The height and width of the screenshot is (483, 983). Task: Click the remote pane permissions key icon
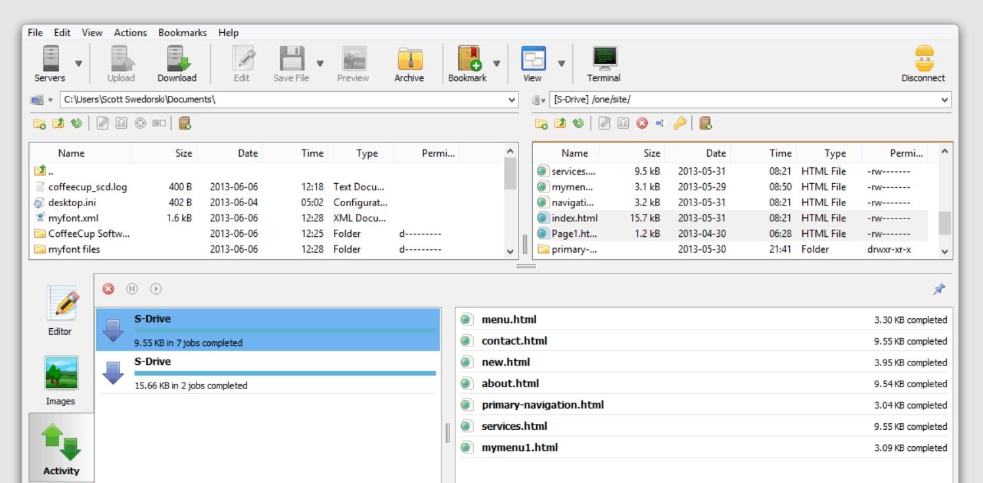tap(680, 123)
